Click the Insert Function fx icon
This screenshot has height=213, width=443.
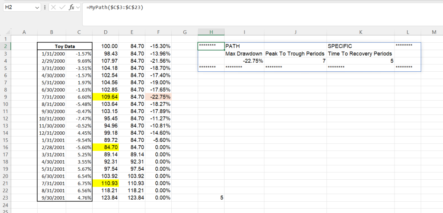tap(72, 8)
